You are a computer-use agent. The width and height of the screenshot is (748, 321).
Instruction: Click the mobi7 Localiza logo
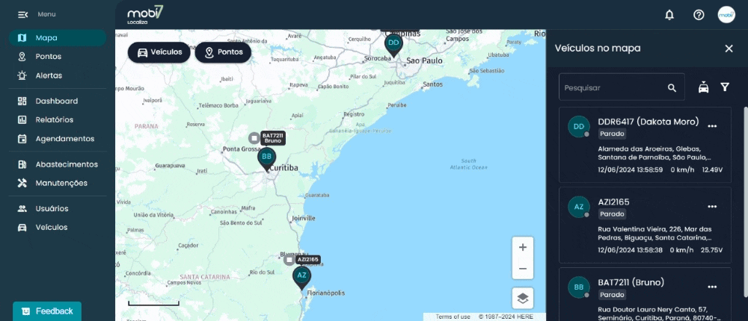tap(145, 15)
